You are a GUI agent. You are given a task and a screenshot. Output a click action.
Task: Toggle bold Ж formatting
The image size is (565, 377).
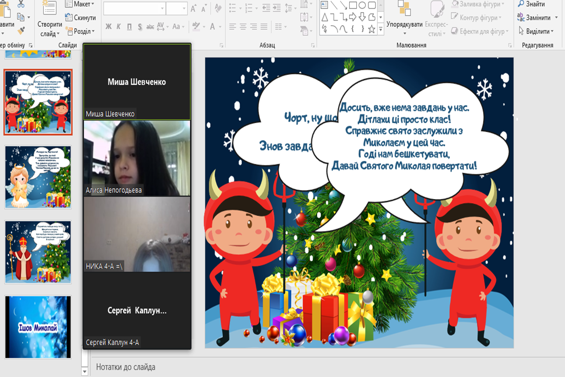pos(109,27)
